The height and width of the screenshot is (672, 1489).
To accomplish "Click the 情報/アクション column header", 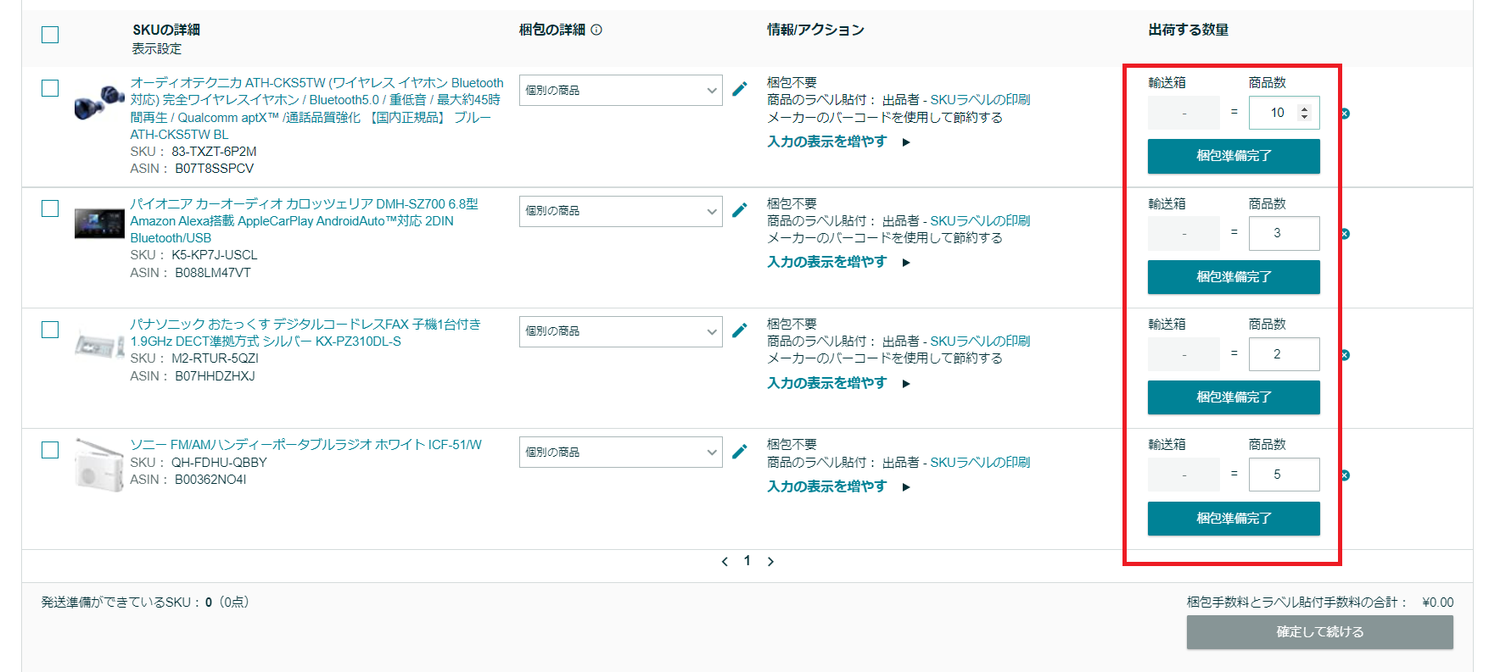I will pos(815,30).
